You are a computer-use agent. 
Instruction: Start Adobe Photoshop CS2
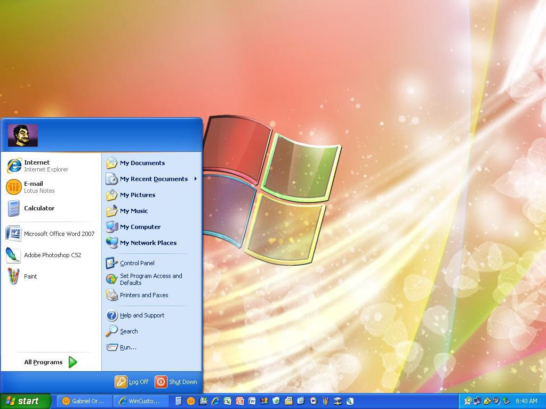tap(51, 255)
